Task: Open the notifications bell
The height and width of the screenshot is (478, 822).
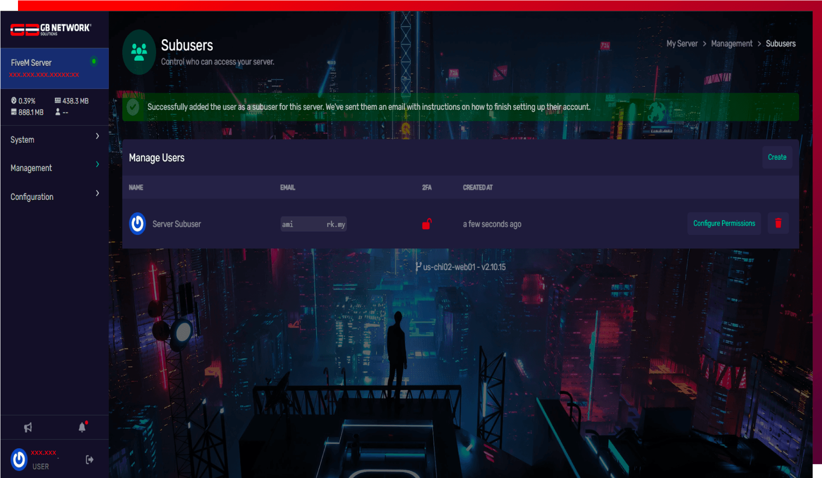Action: coord(82,427)
